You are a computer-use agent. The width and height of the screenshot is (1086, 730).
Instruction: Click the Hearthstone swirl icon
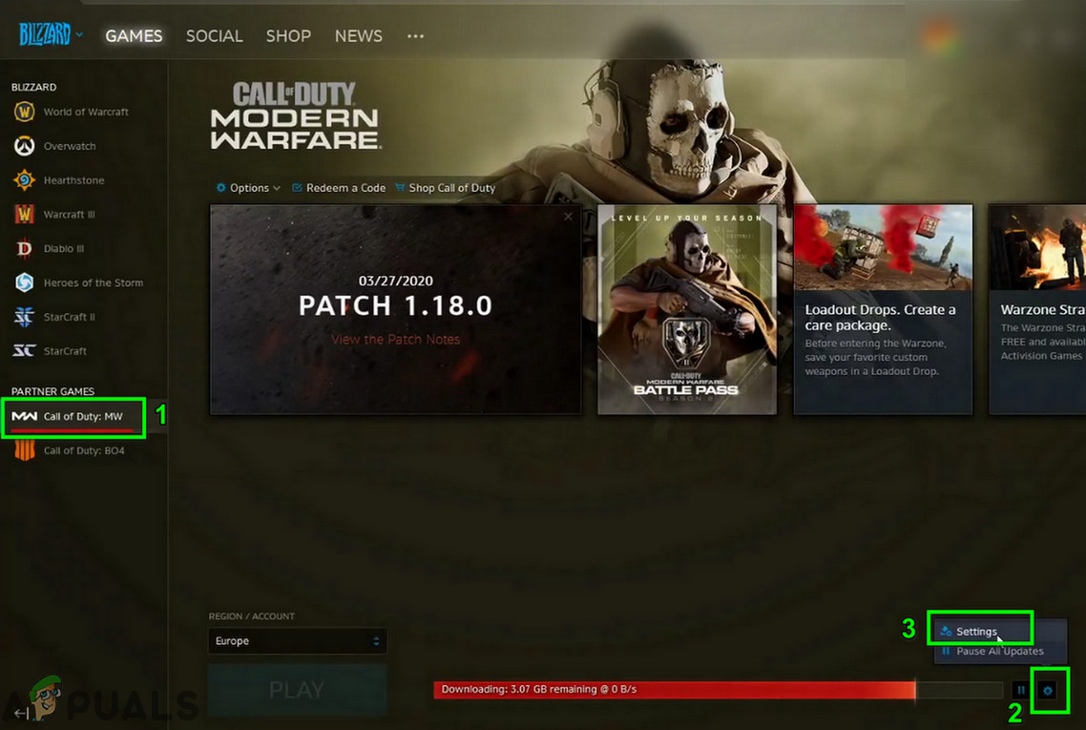(24, 180)
